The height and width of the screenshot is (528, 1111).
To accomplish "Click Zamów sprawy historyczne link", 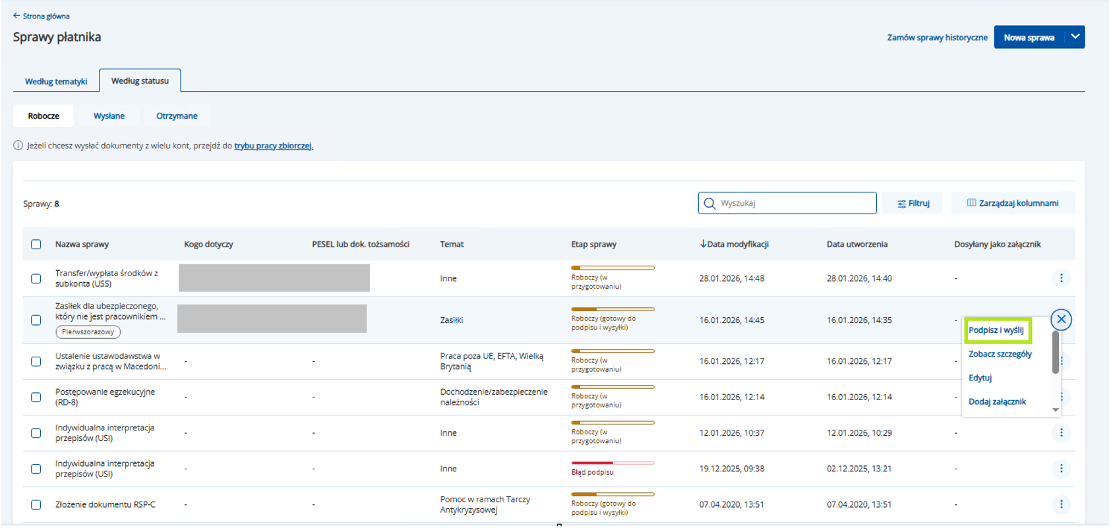I will pos(937,38).
